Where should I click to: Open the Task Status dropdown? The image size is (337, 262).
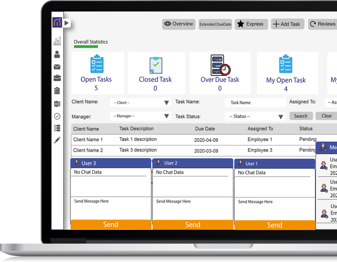tap(255, 117)
